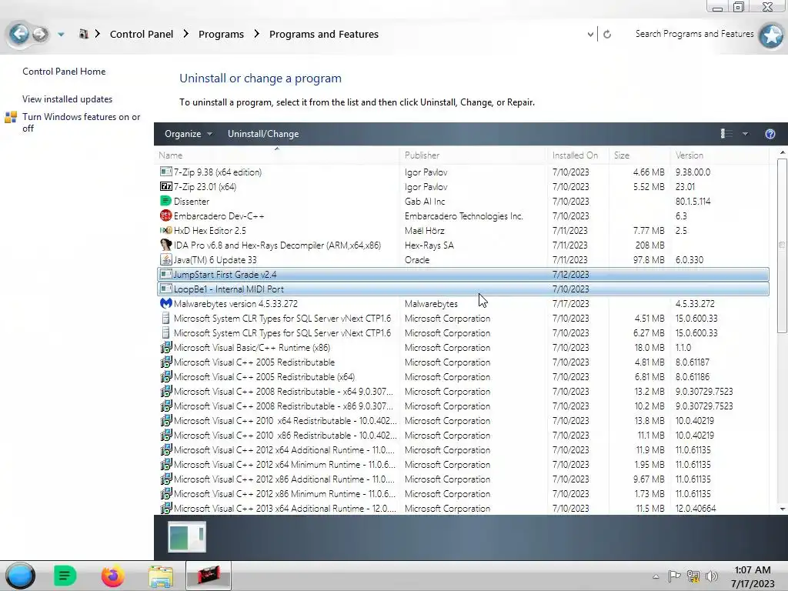Screen dimensions: 788x591
Task: Select the Dissenter program icon
Action: click(x=166, y=201)
